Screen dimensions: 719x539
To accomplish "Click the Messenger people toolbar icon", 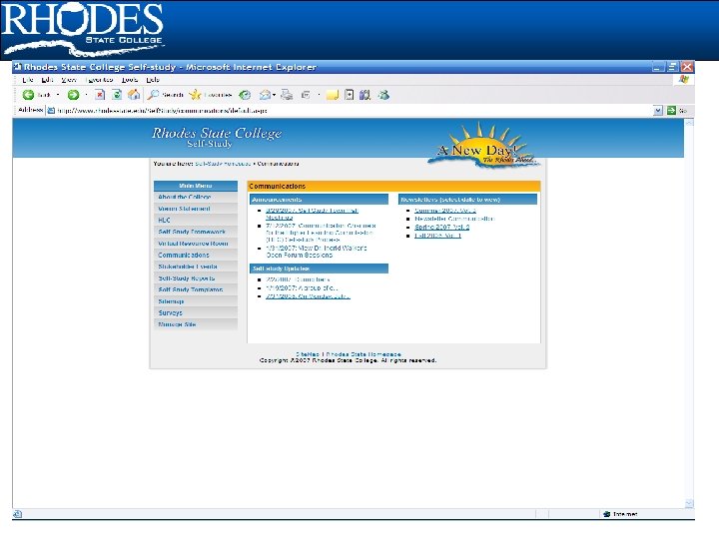I will point(383,95).
